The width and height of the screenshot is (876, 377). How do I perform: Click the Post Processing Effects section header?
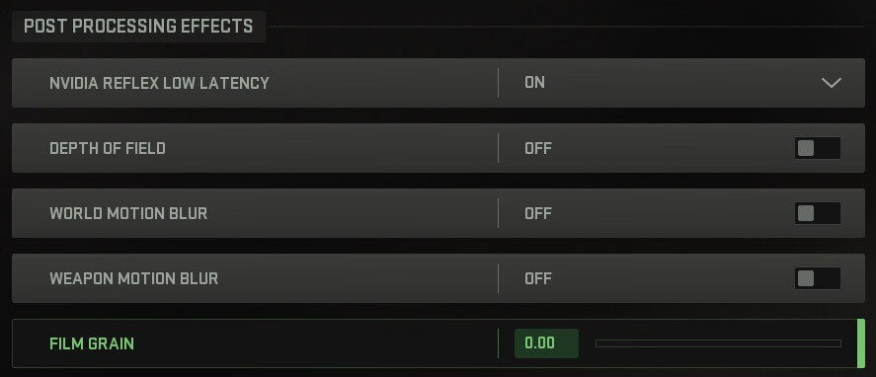tap(138, 27)
